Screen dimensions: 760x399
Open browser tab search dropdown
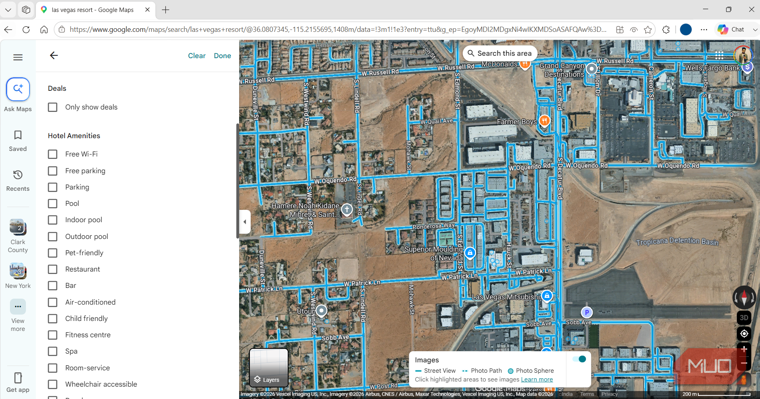pyautogui.click(x=8, y=10)
